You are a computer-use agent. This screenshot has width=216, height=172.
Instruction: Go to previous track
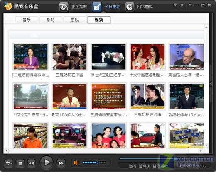point(32,163)
